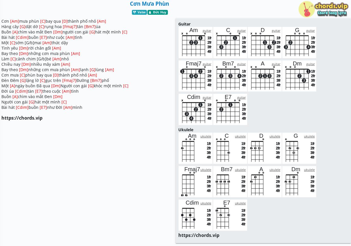View the D guitar chord diagram
Viewport: 351px width, 246px height.
click(x=265, y=43)
